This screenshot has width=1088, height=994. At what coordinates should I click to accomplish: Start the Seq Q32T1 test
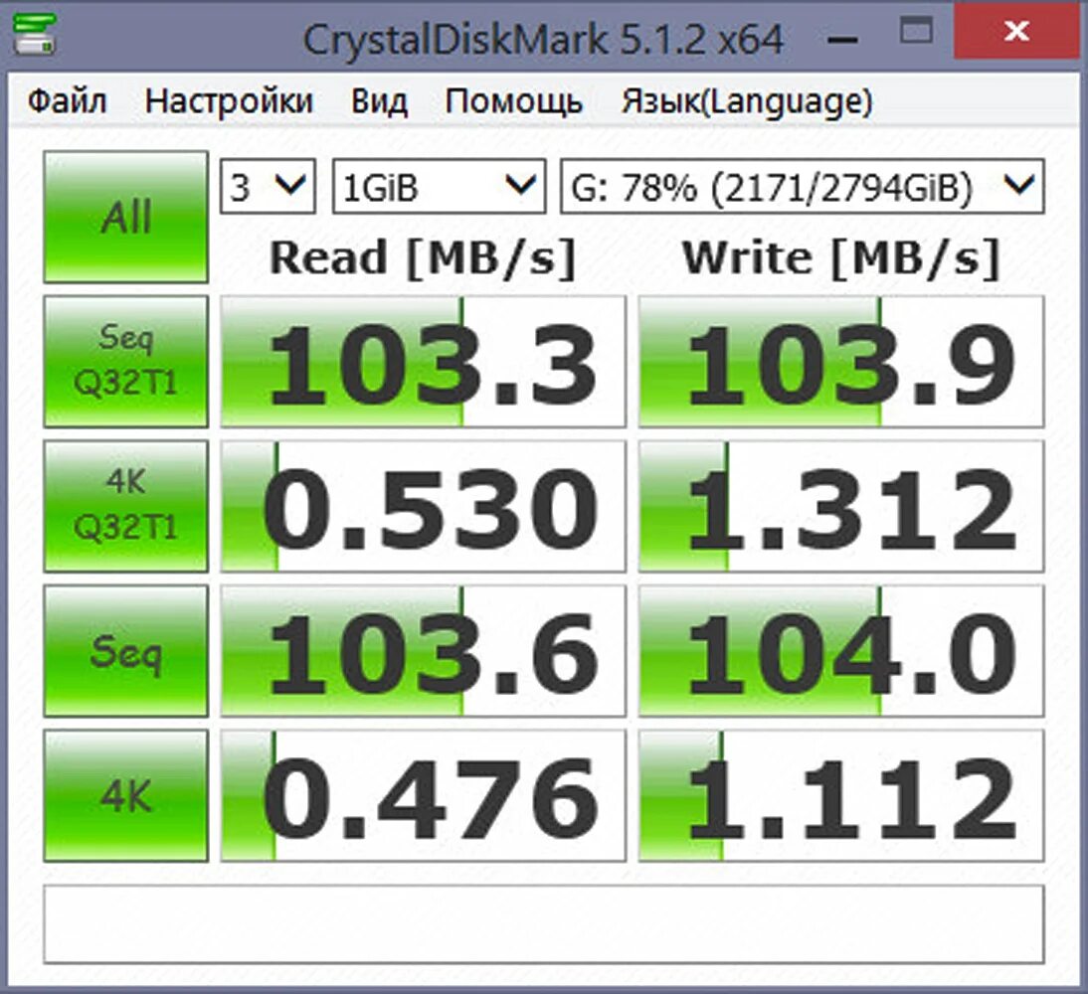125,361
